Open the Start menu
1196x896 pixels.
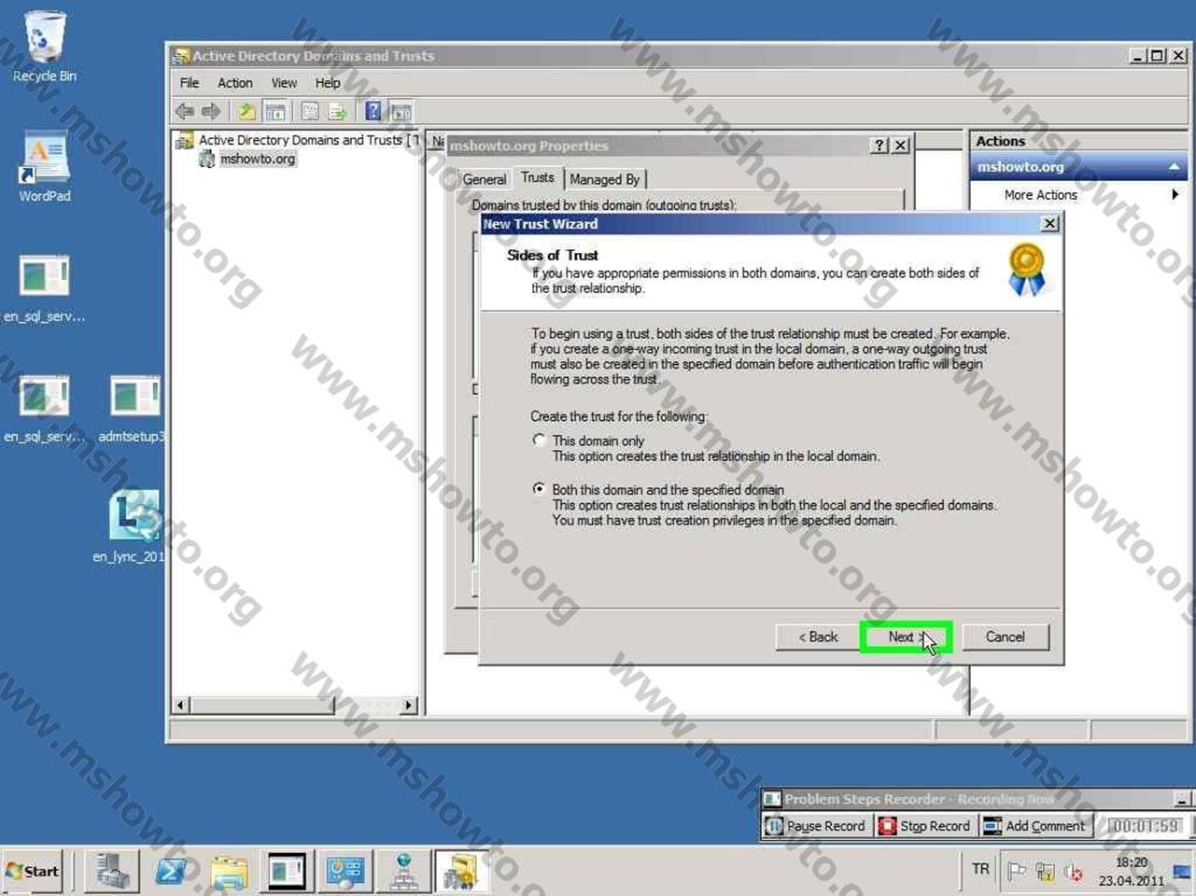coord(33,872)
